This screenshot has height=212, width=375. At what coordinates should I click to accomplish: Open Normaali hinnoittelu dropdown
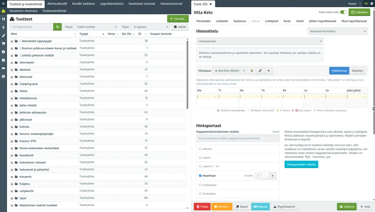[x=337, y=31]
